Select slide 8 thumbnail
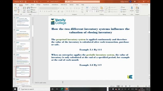The image size is (163, 91). click(x=23, y=59)
